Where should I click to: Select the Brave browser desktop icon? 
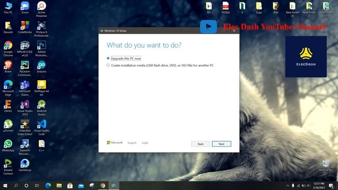tap(8, 67)
